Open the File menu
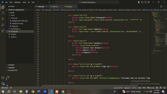This screenshot has width=167, height=94. pyautogui.click(x=6, y=2)
